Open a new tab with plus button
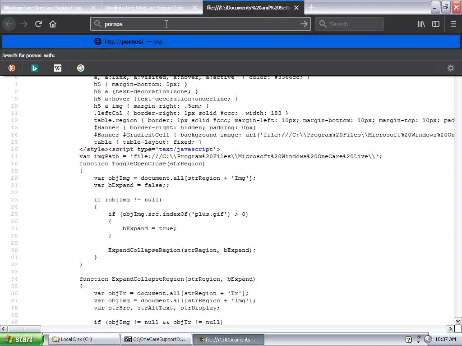The width and height of the screenshot is (462, 346). pos(312,7)
